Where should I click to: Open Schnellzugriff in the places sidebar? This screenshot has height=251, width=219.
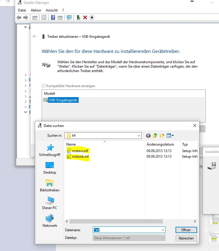tap(50, 150)
